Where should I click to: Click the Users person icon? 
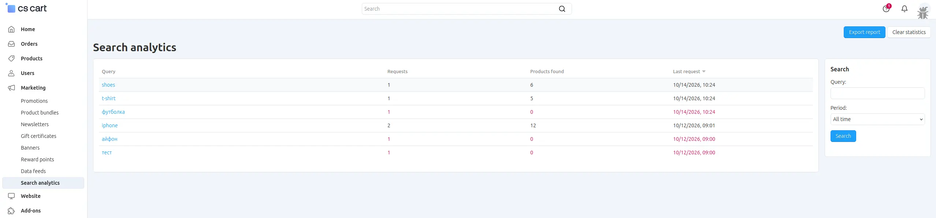[12, 73]
